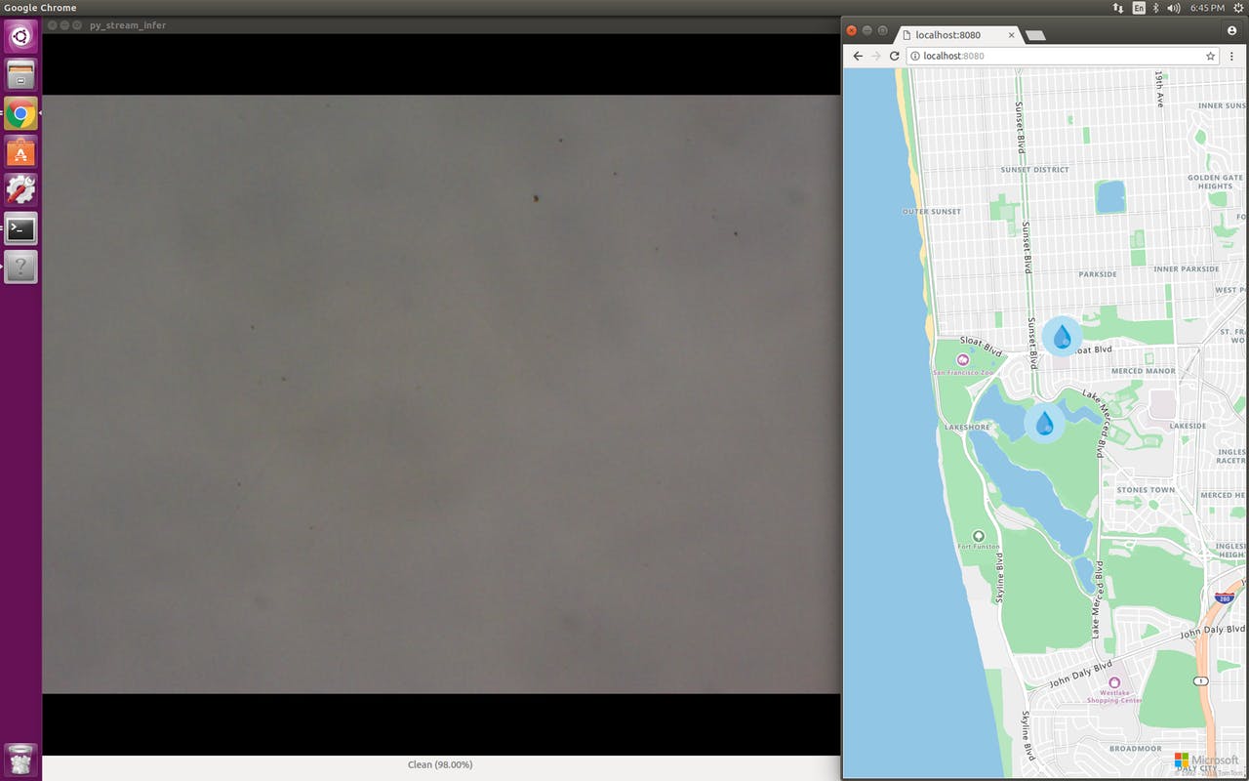Image resolution: width=1249 pixels, height=781 pixels.
Task: Click the Route 1 highway shield
Action: (x=1201, y=680)
